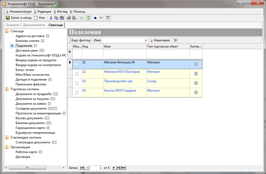The height and width of the screenshot is (174, 266).
Task: Go to previous record navigation button
Action: (x=87, y=168)
